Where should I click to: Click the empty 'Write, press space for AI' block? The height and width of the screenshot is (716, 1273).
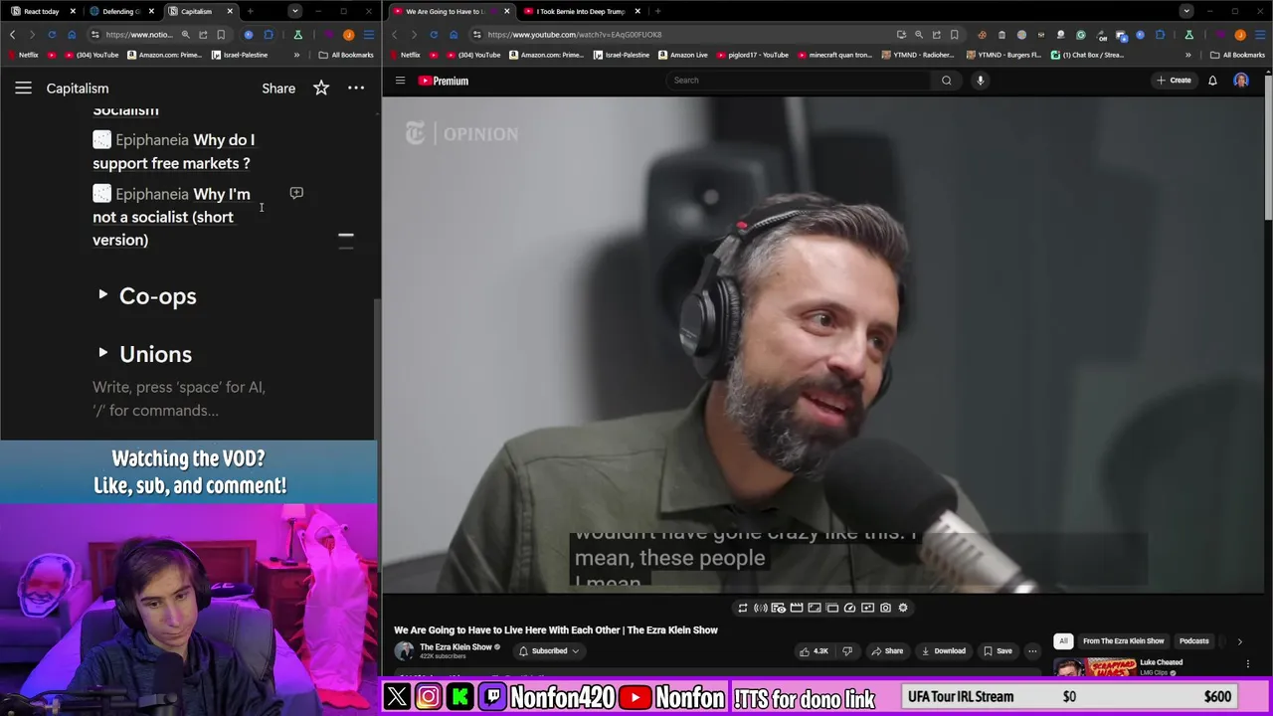click(x=179, y=399)
